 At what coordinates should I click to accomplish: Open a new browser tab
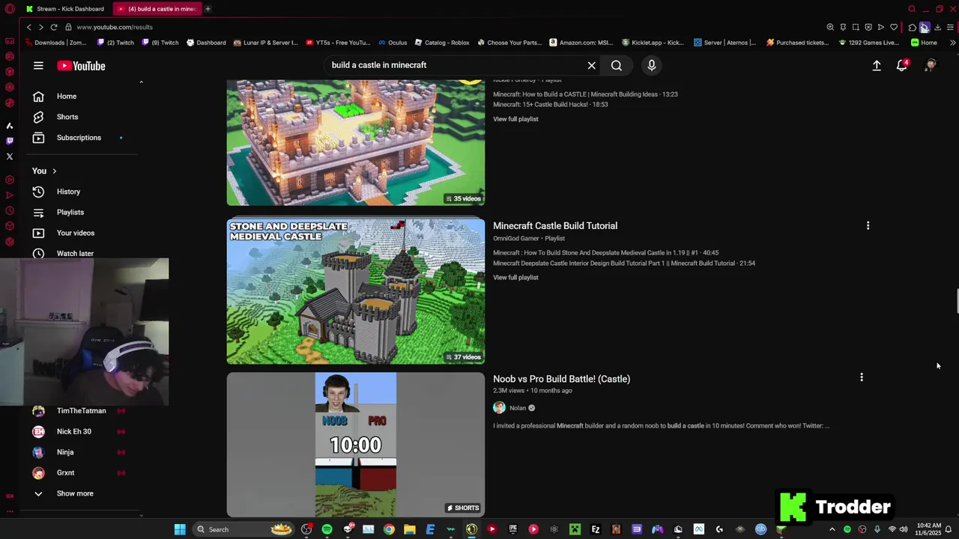208,9
